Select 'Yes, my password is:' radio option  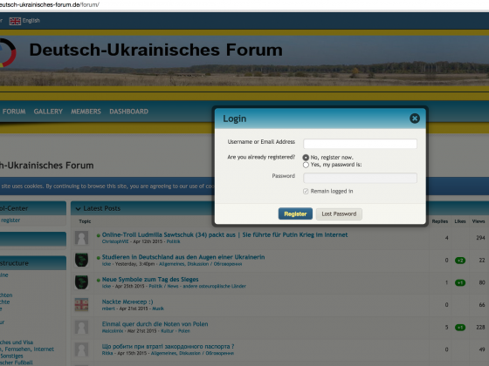coord(306,165)
